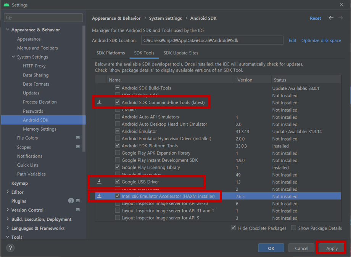The height and width of the screenshot is (257, 351).
Task: Click the settings tree vertical scrollbar
Action: pos(84,88)
